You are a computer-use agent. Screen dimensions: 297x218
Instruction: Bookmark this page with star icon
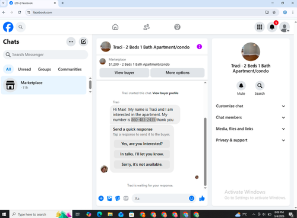coord(274,12)
